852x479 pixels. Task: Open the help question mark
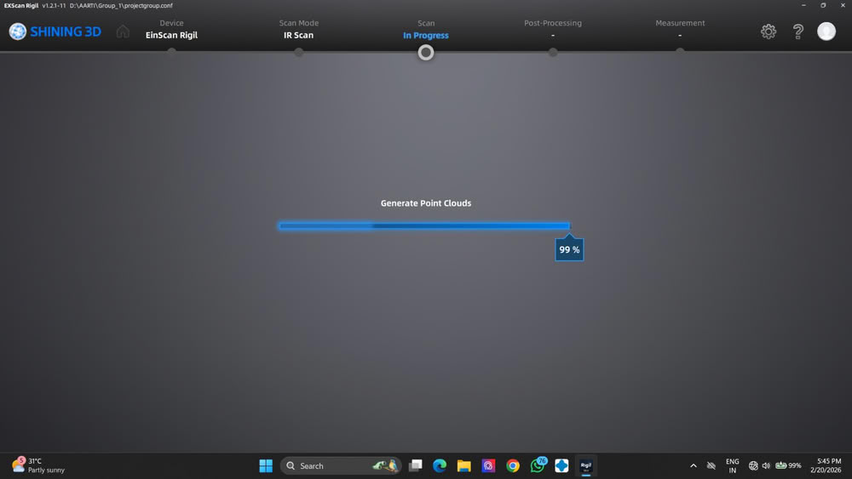point(797,31)
